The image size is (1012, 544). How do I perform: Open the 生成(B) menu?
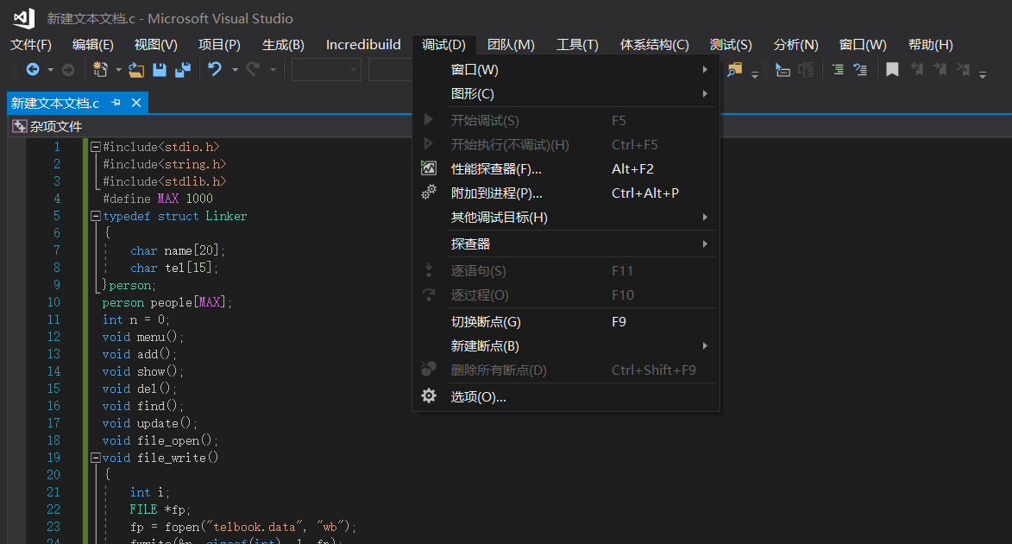point(283,45)
